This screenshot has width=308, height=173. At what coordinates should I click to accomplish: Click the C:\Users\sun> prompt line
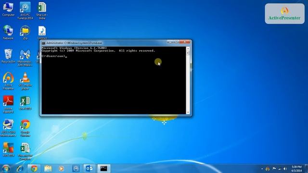point(54,56)
